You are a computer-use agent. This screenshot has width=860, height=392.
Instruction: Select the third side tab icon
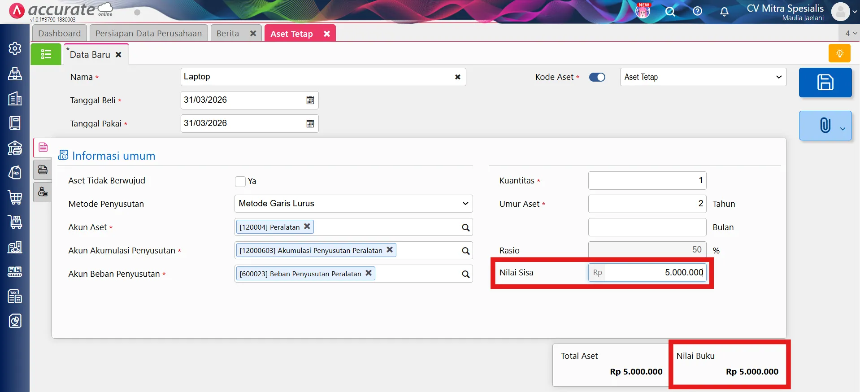[43, 192]
